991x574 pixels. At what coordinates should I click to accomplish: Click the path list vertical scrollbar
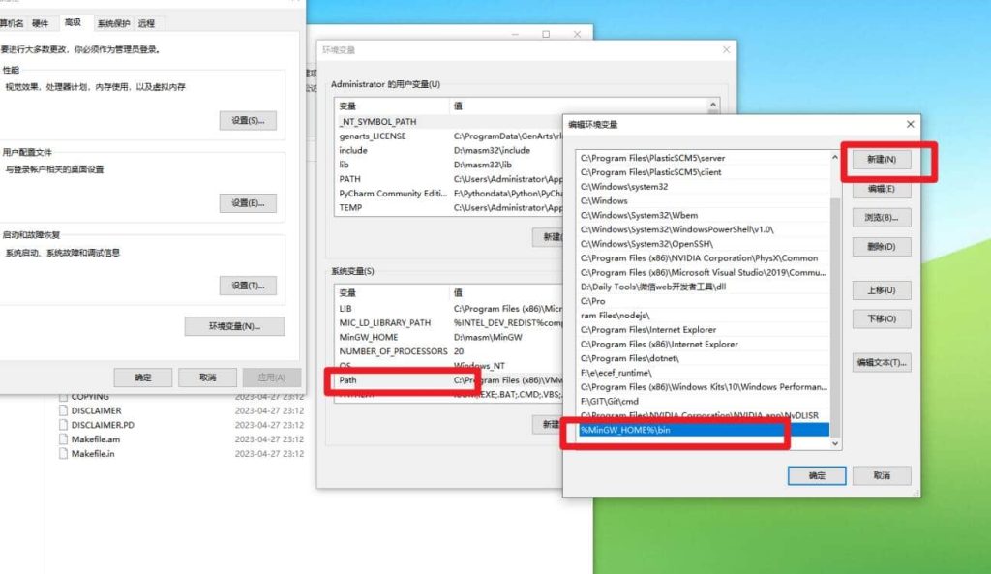836,290
